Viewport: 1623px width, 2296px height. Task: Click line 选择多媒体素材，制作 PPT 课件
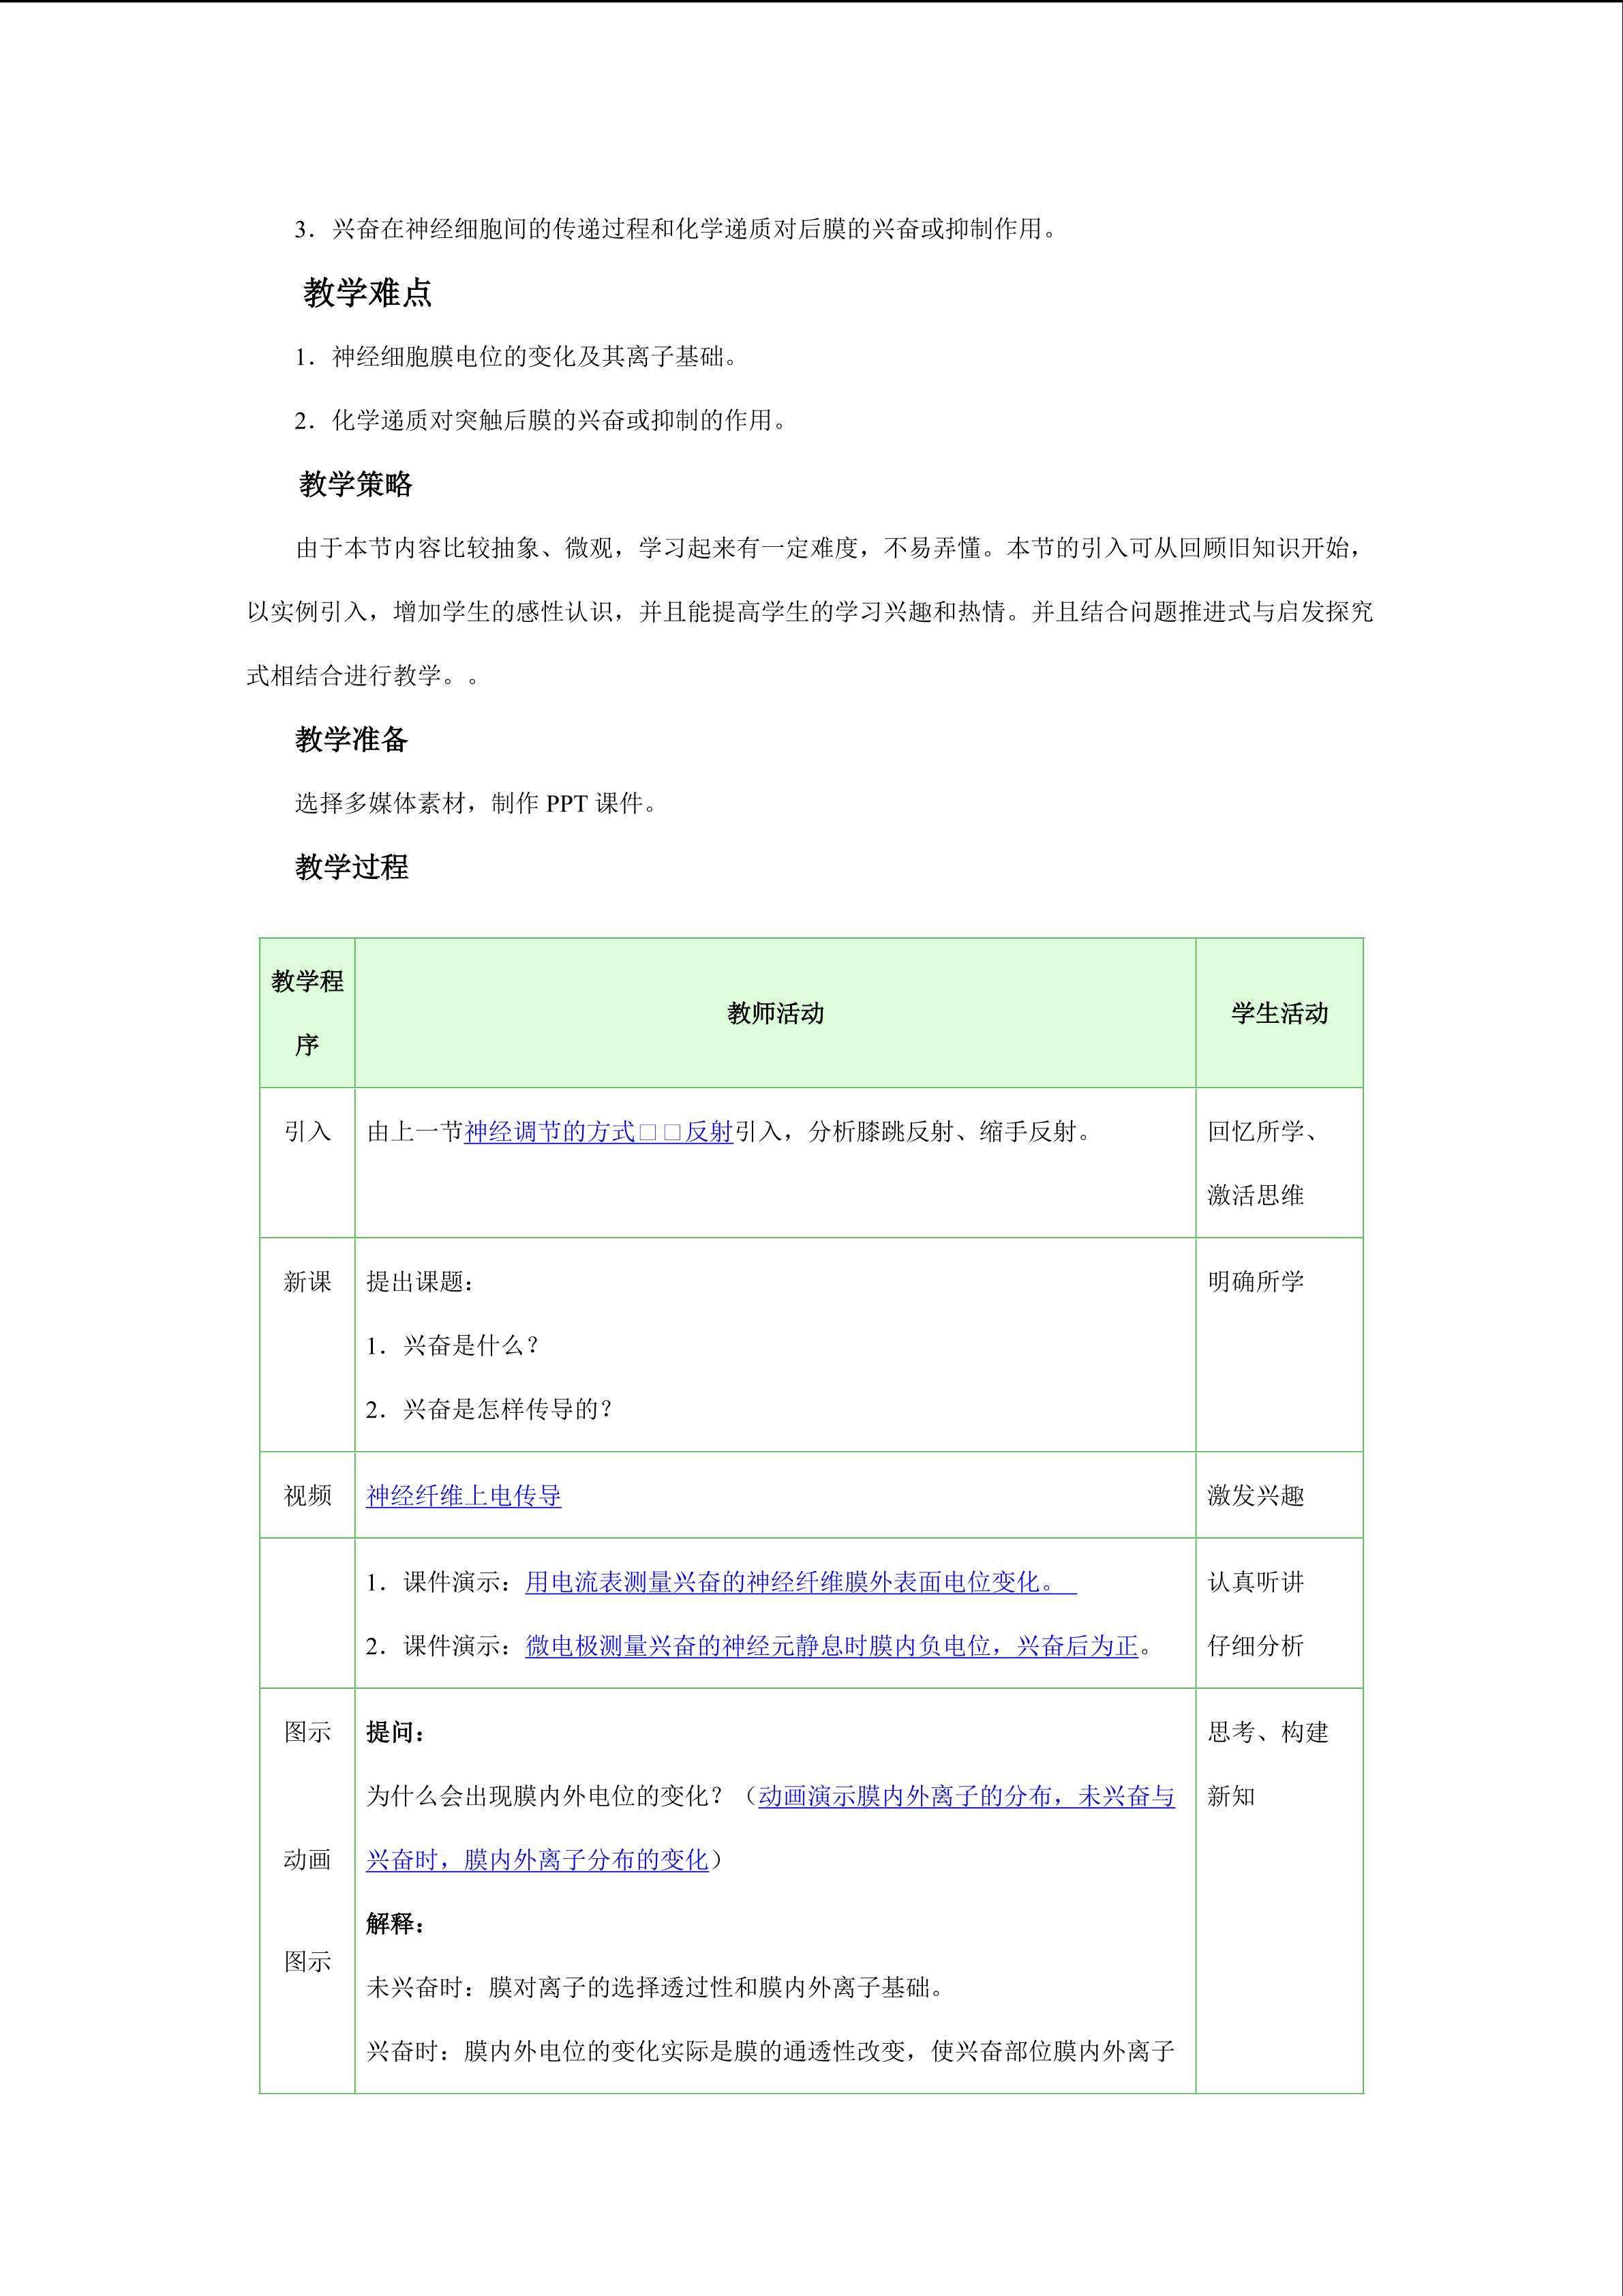476,804
